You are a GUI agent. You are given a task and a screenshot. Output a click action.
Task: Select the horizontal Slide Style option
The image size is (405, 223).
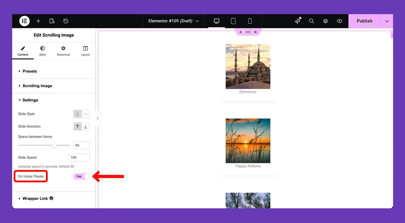(x=86, y=114)
